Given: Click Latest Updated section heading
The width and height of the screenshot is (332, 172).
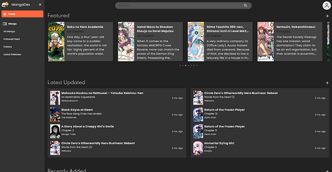Looking at the screenshot, I should pos(66,82).
